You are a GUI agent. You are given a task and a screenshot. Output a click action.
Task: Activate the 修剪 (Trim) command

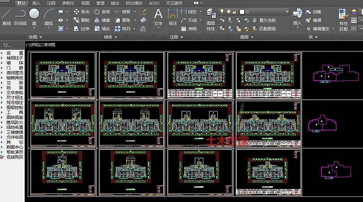tap(123, 12)
